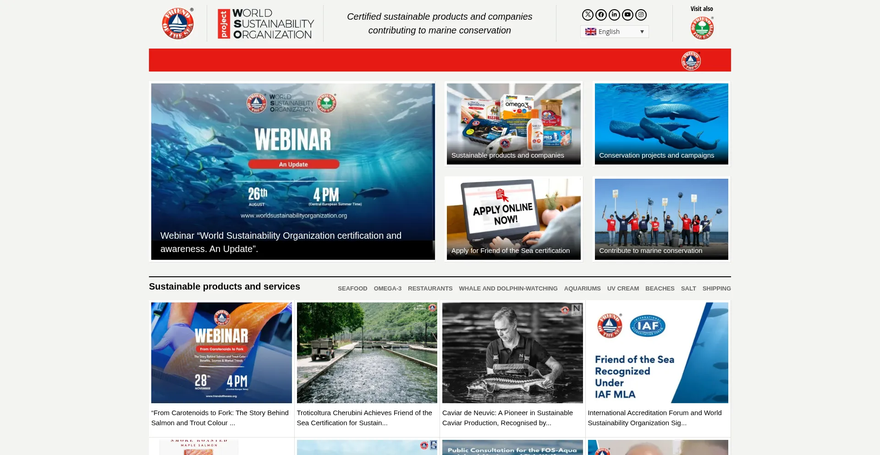The image size is (880, 455).
Task: Open the WSO certification webinar update banner
Action: pyautogui.click(x=293, y=171)
